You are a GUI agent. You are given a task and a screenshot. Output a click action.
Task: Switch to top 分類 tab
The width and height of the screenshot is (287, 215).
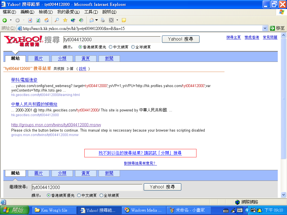62,59
